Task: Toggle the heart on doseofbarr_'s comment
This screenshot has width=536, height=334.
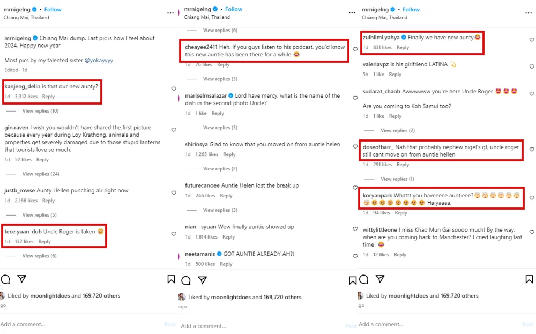Action: (x=531, y=150)
